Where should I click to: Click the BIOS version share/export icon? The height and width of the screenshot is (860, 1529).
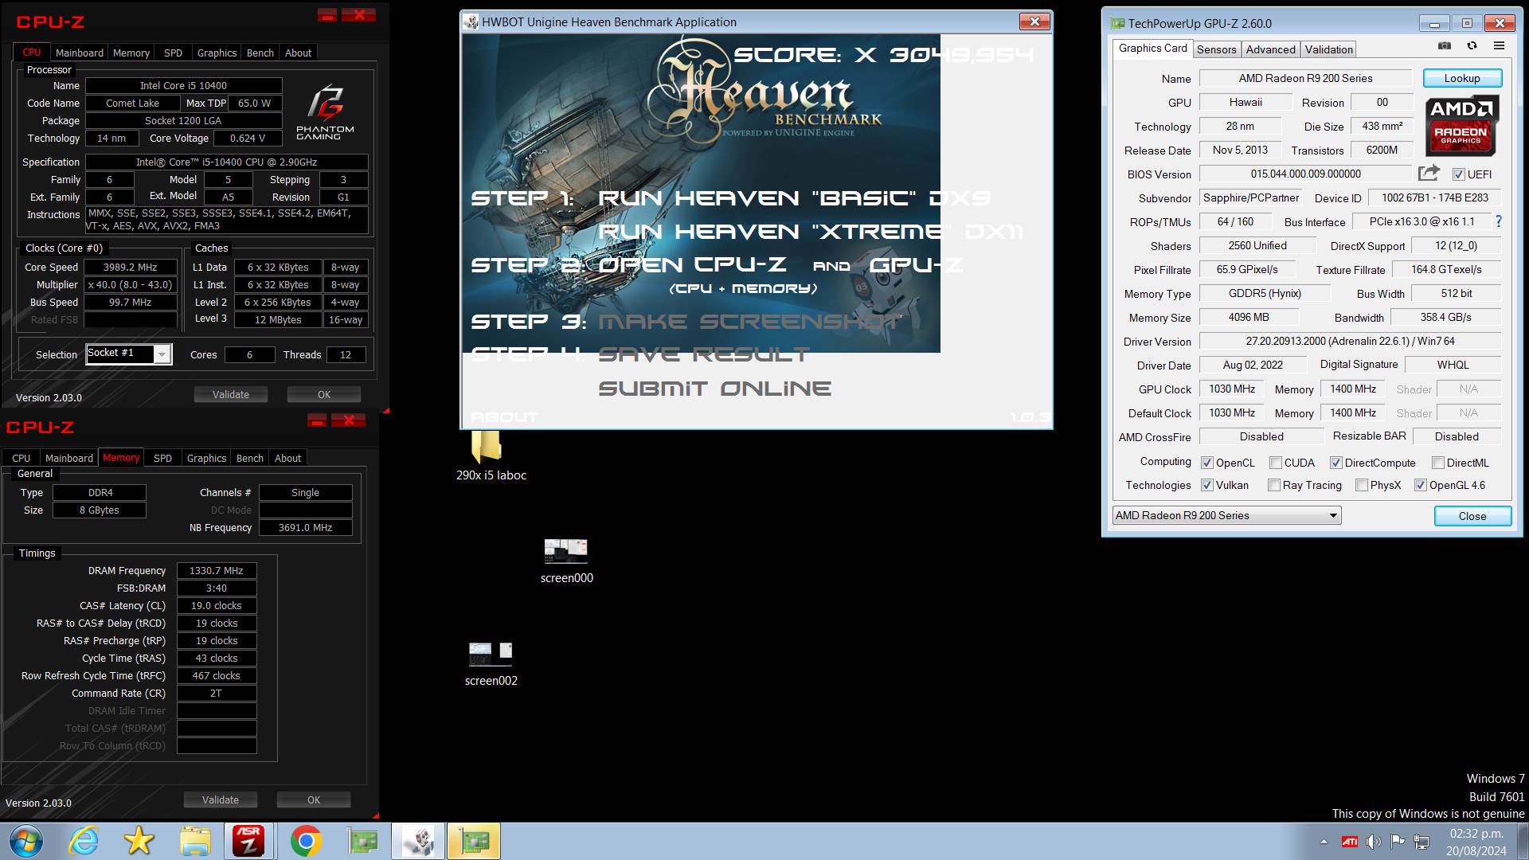[1429, 173]
